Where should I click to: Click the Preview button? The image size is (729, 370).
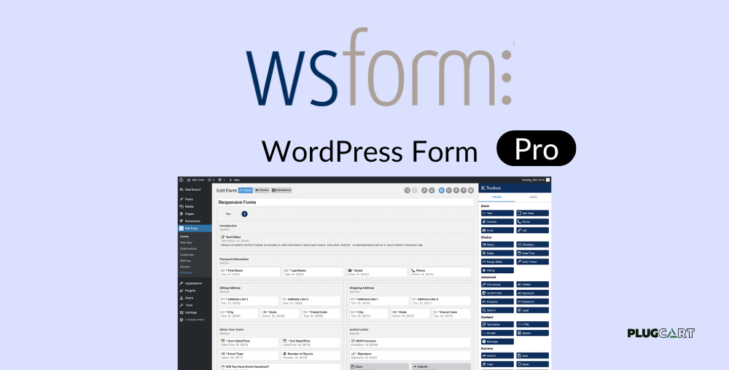[x=261, y=190]
